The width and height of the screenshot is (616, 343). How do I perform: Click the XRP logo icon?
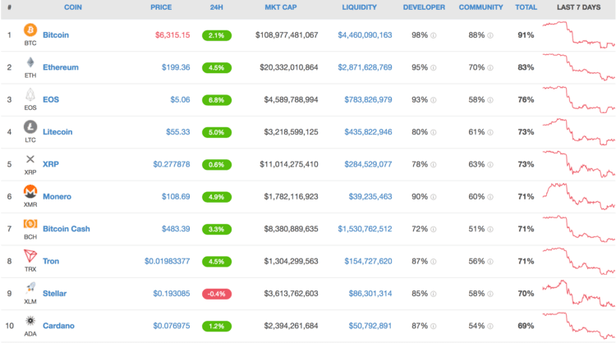[x=30, y=159]
